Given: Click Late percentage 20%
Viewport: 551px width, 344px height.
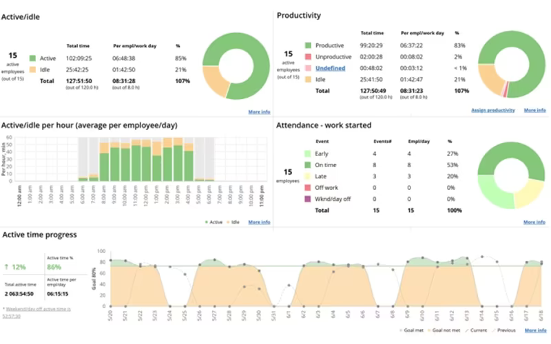Looking at the screenshot, I should click(453, 176).
